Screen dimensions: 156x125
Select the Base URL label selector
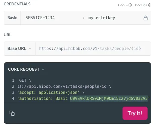pos(20,49)
